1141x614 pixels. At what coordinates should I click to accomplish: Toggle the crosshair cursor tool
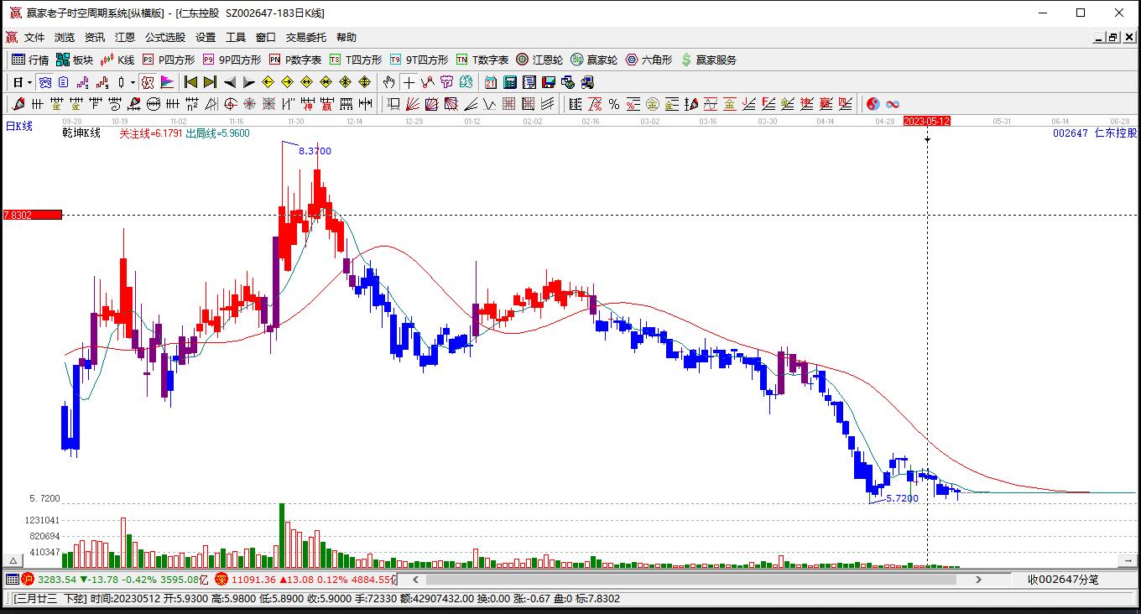409,82
